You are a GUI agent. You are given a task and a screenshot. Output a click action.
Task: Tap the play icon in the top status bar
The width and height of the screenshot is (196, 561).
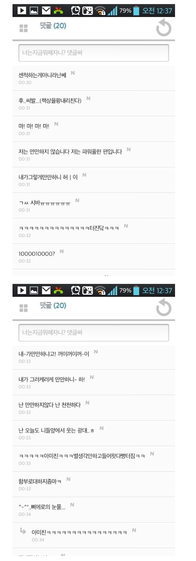coord(22,11)
